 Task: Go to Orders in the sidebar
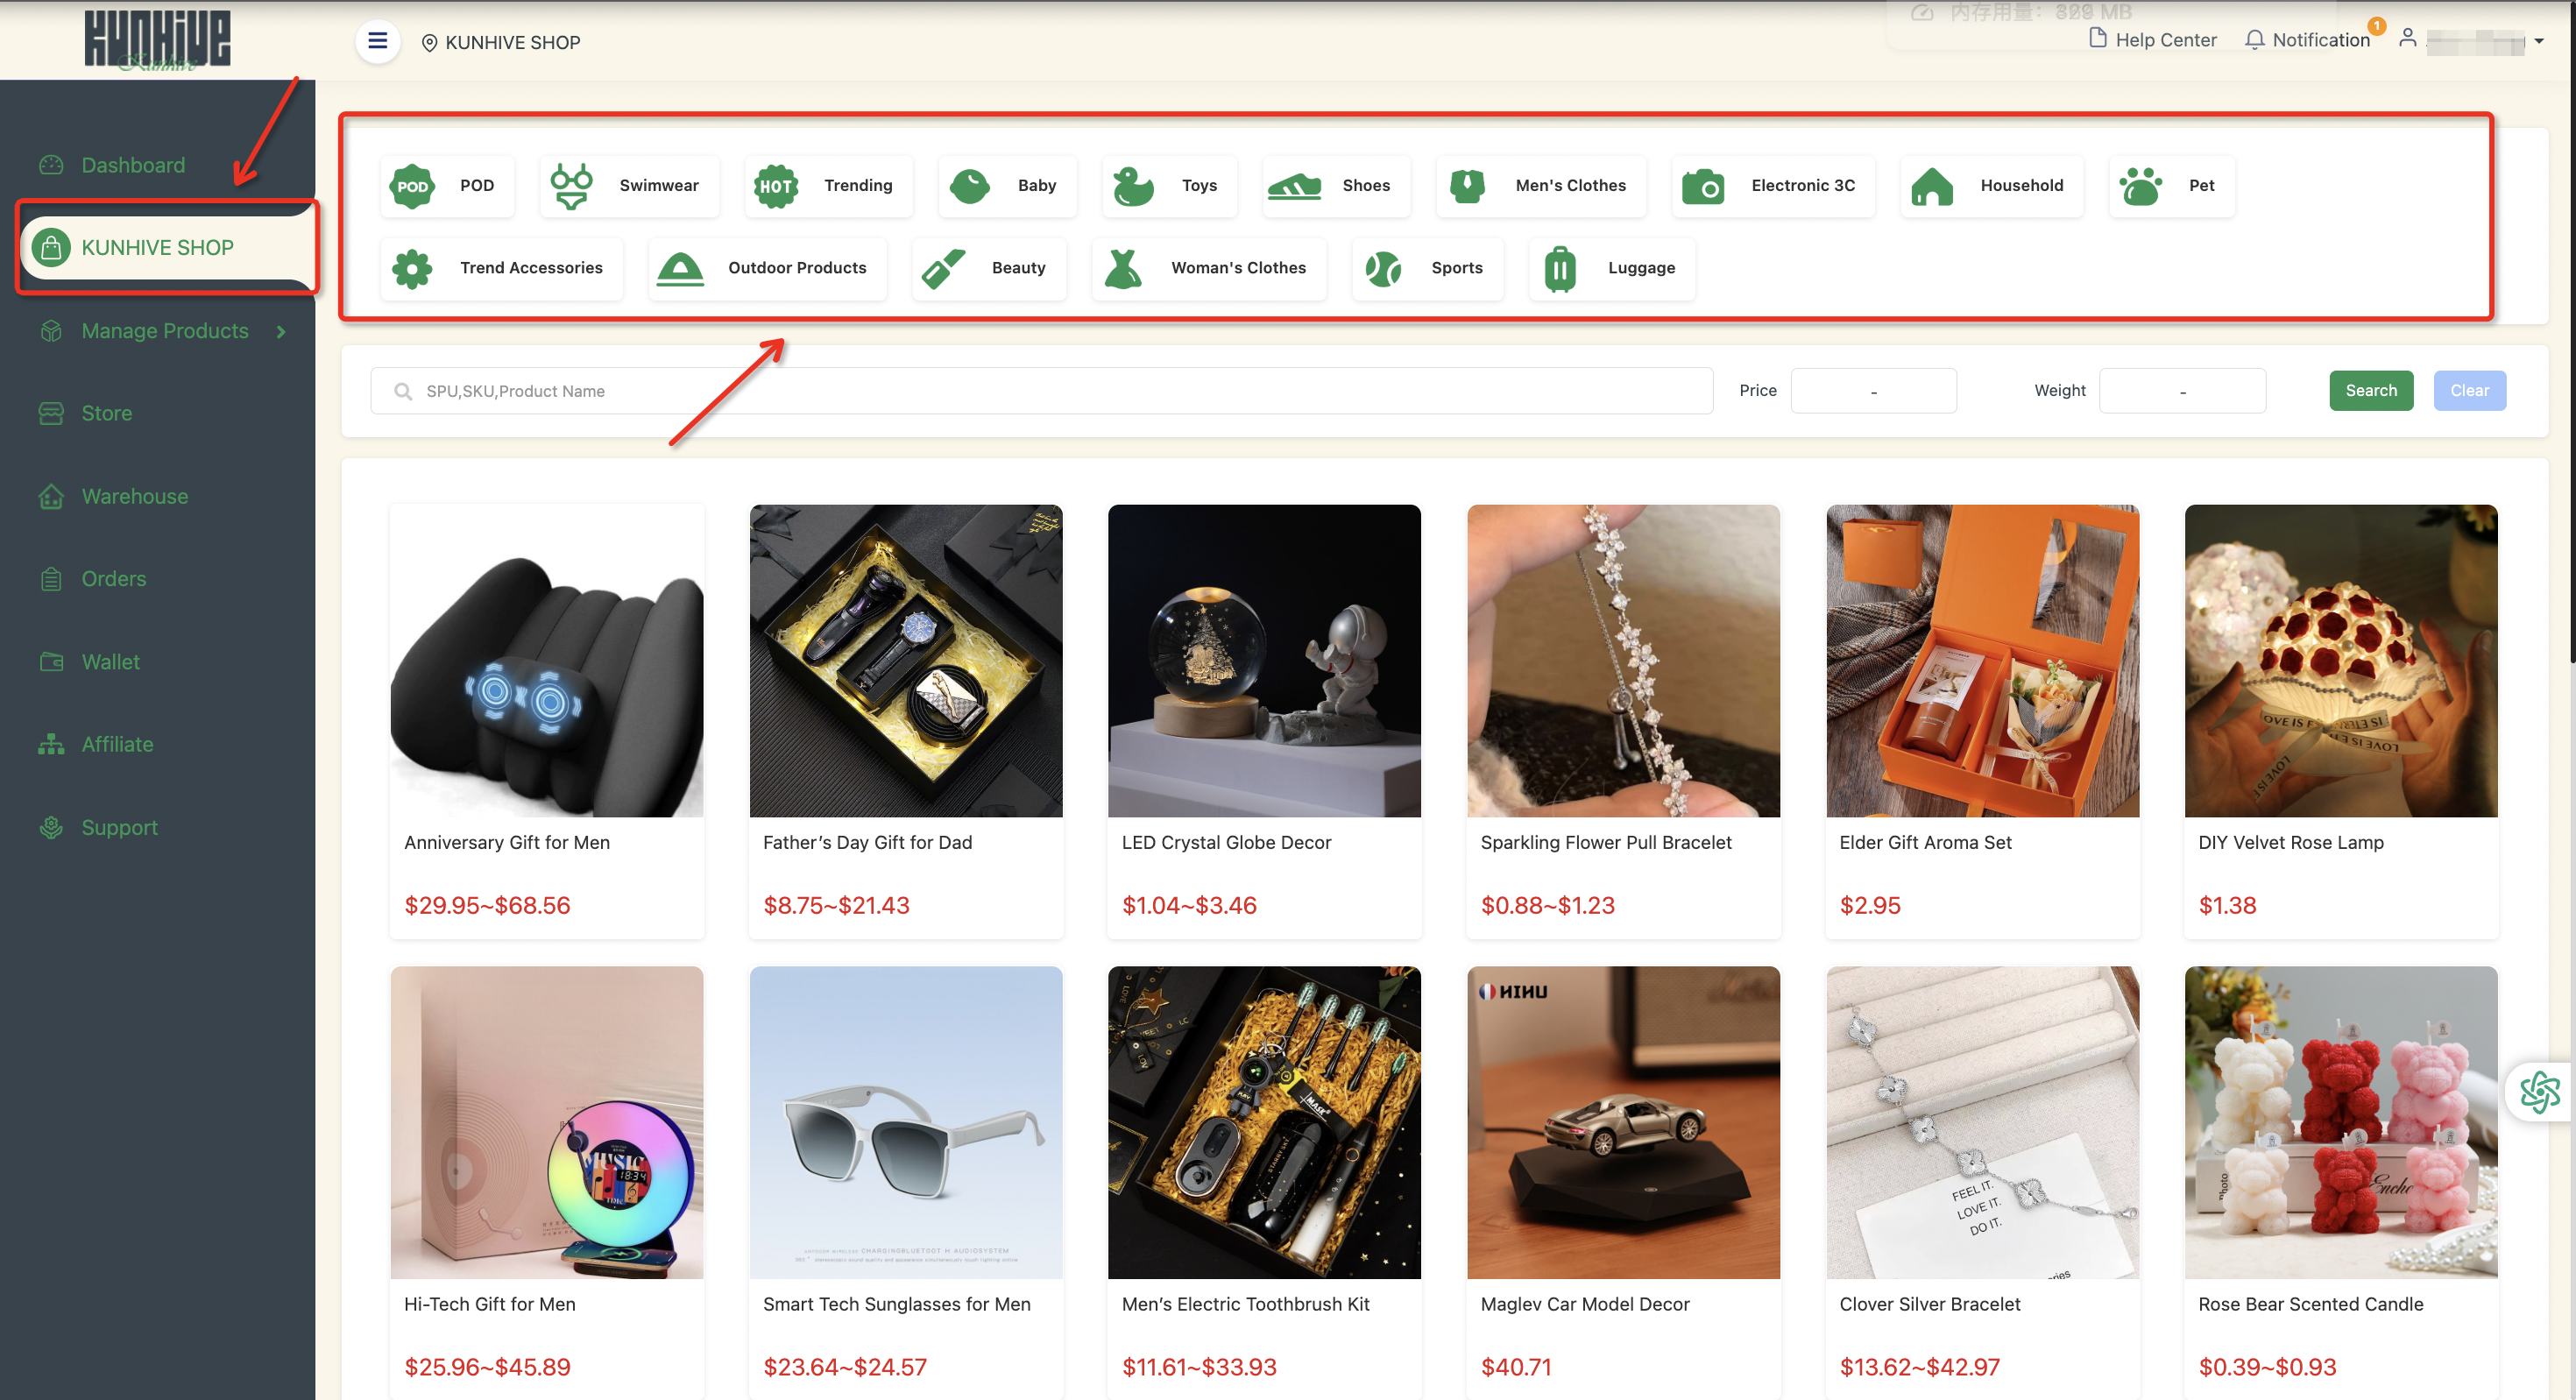pos(113,579)
